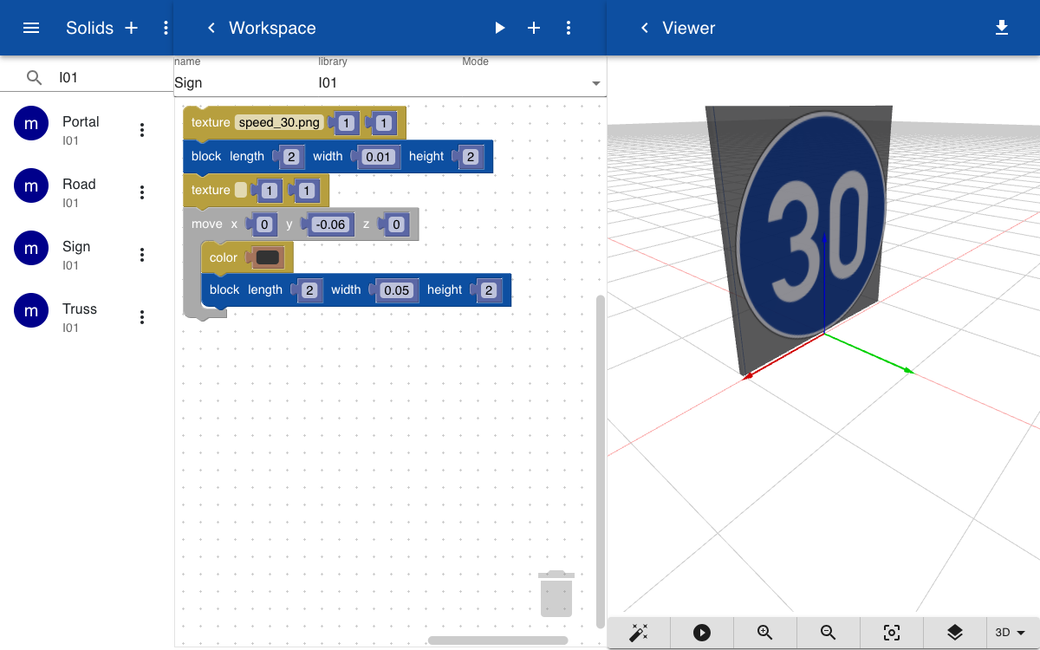
Task: Start animation with the circular play button
Action: (x=702, y=633)
